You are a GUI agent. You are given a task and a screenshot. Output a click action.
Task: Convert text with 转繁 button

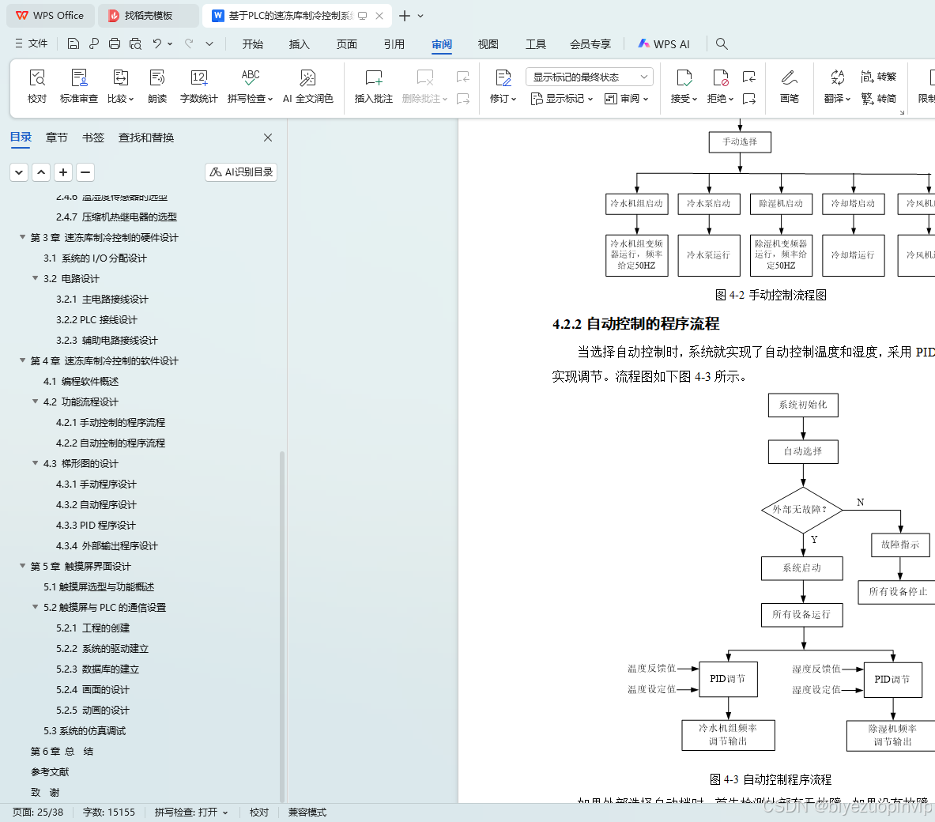click(878, 77)
